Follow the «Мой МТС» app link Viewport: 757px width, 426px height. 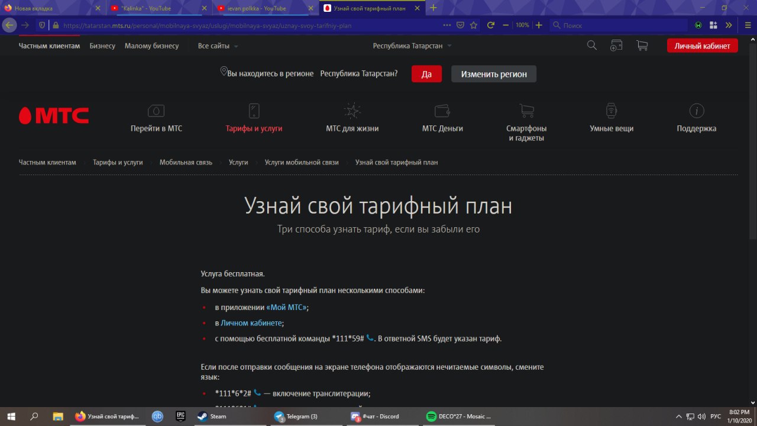(x=287, y=308)
